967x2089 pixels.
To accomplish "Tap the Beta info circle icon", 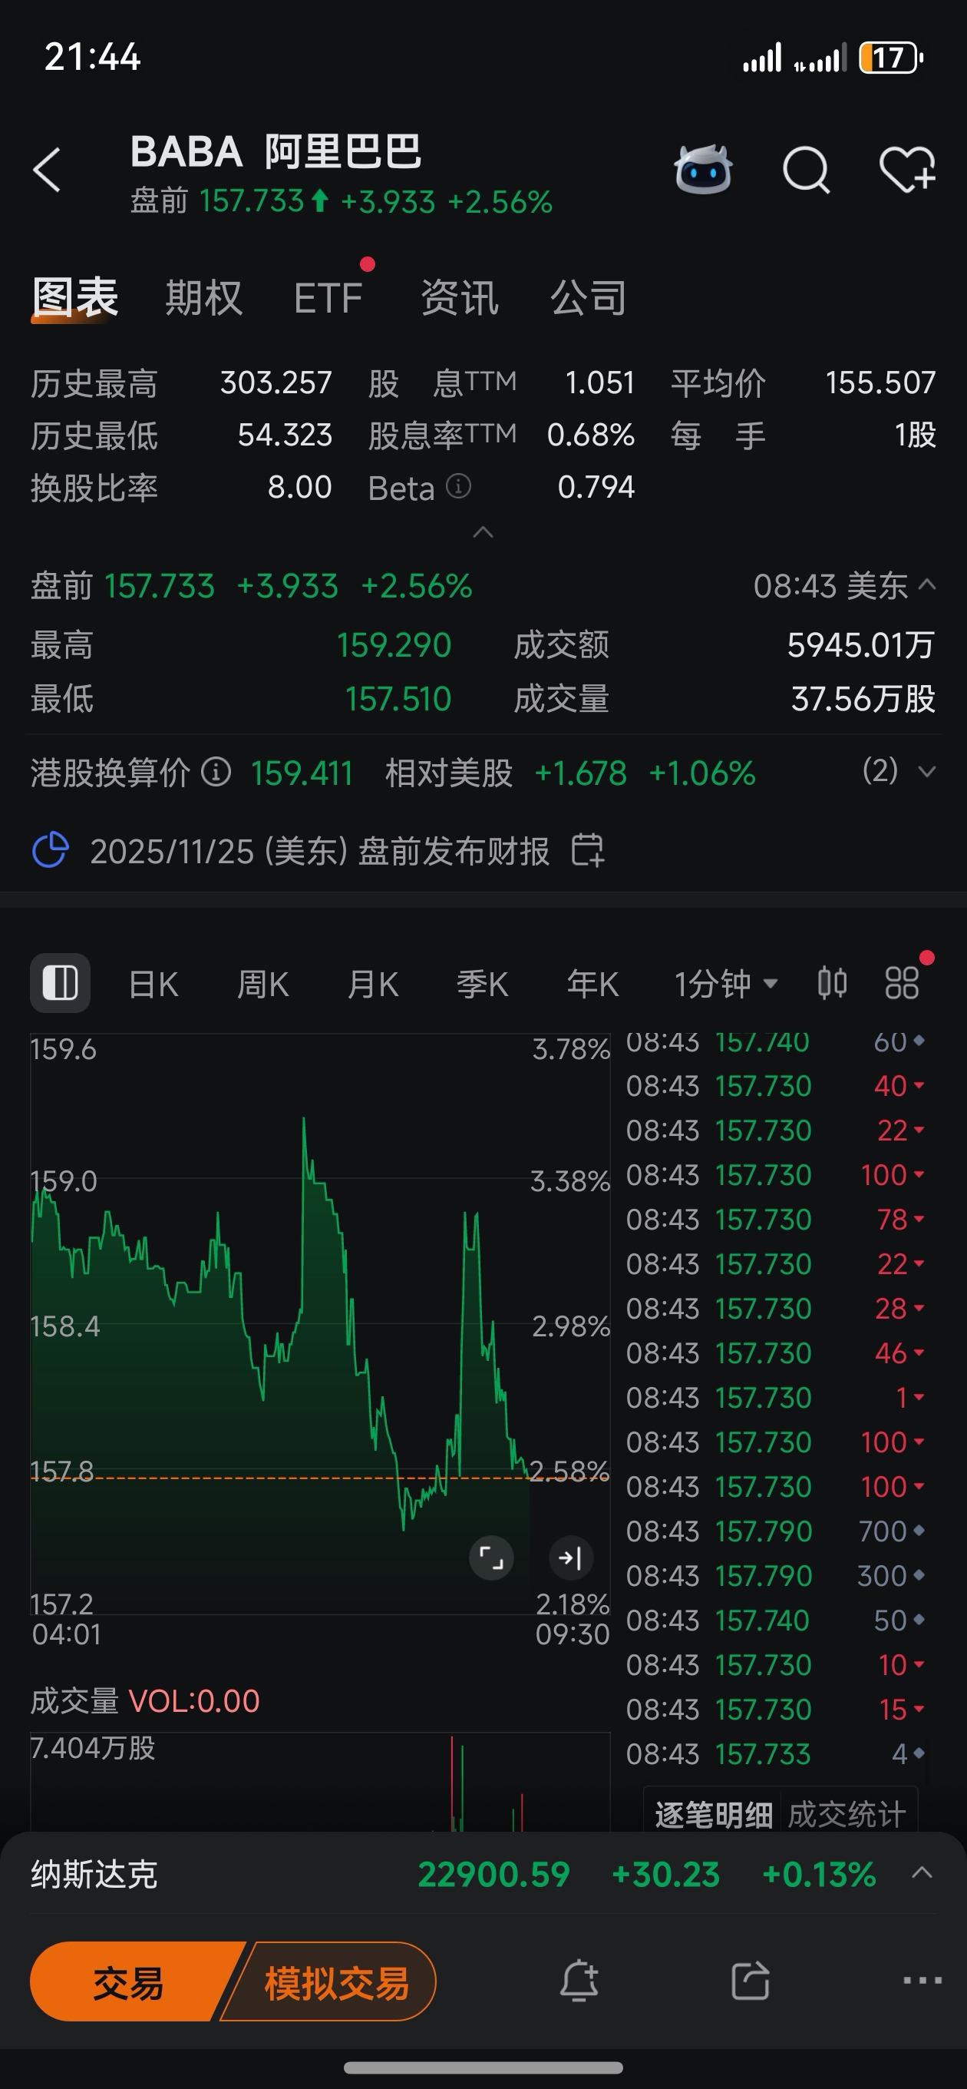I will tap(458, 487).
